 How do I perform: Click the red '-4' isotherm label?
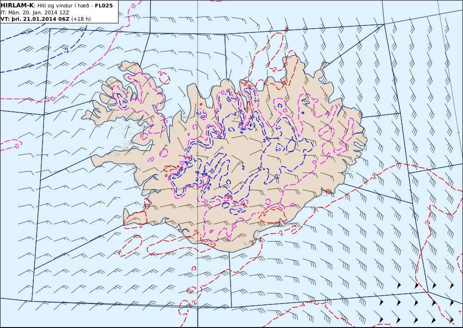click(x=303, y=304)
